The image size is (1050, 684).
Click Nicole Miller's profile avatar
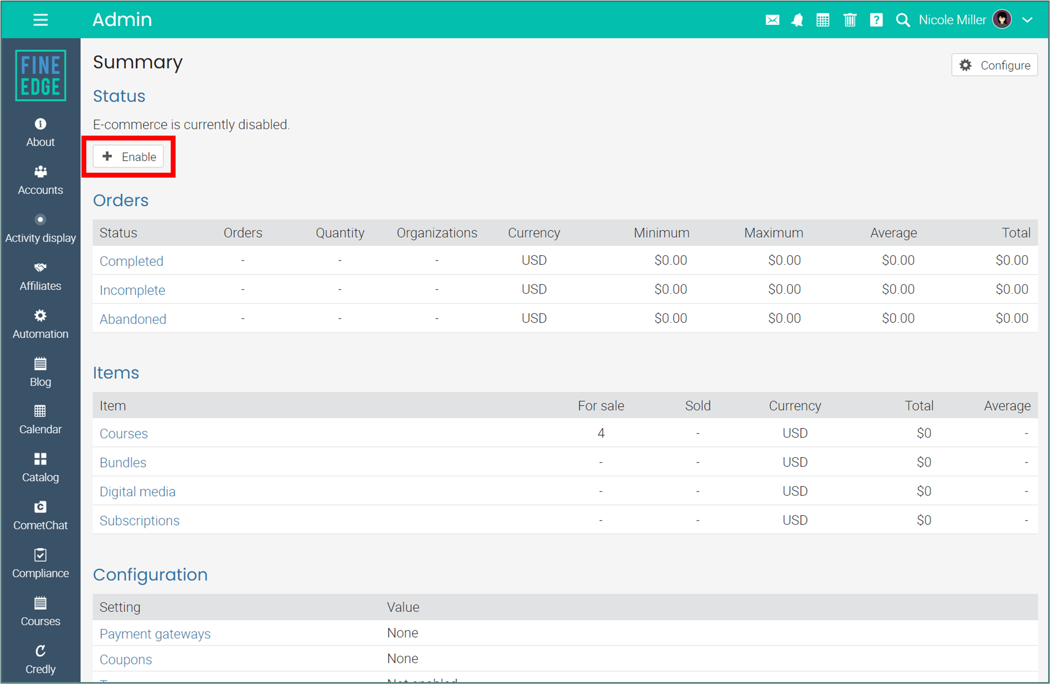click(1002, 20)
